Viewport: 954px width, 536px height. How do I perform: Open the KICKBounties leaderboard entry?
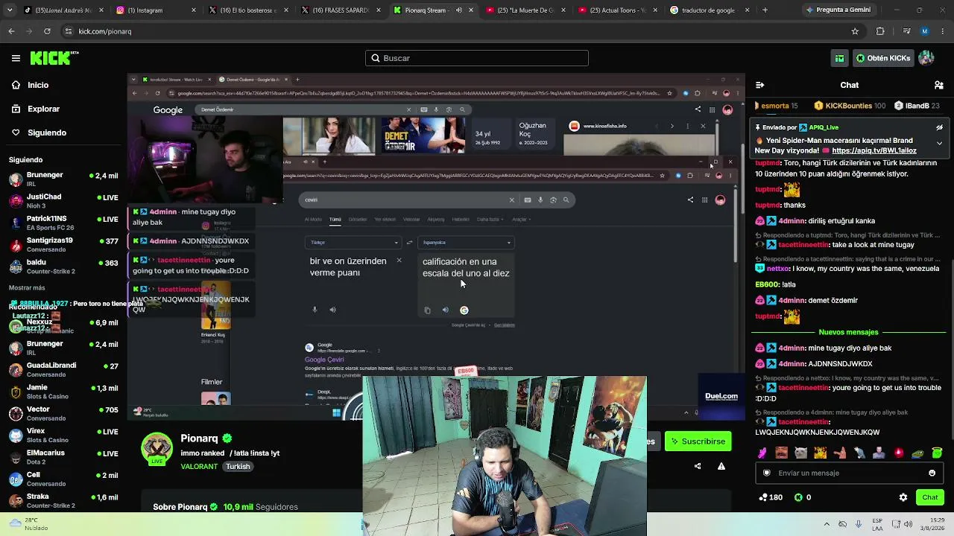[849, 106]
